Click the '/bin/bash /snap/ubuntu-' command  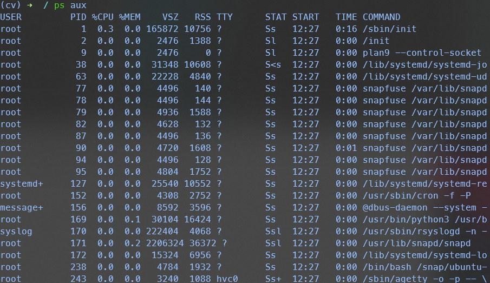point(424,267)
